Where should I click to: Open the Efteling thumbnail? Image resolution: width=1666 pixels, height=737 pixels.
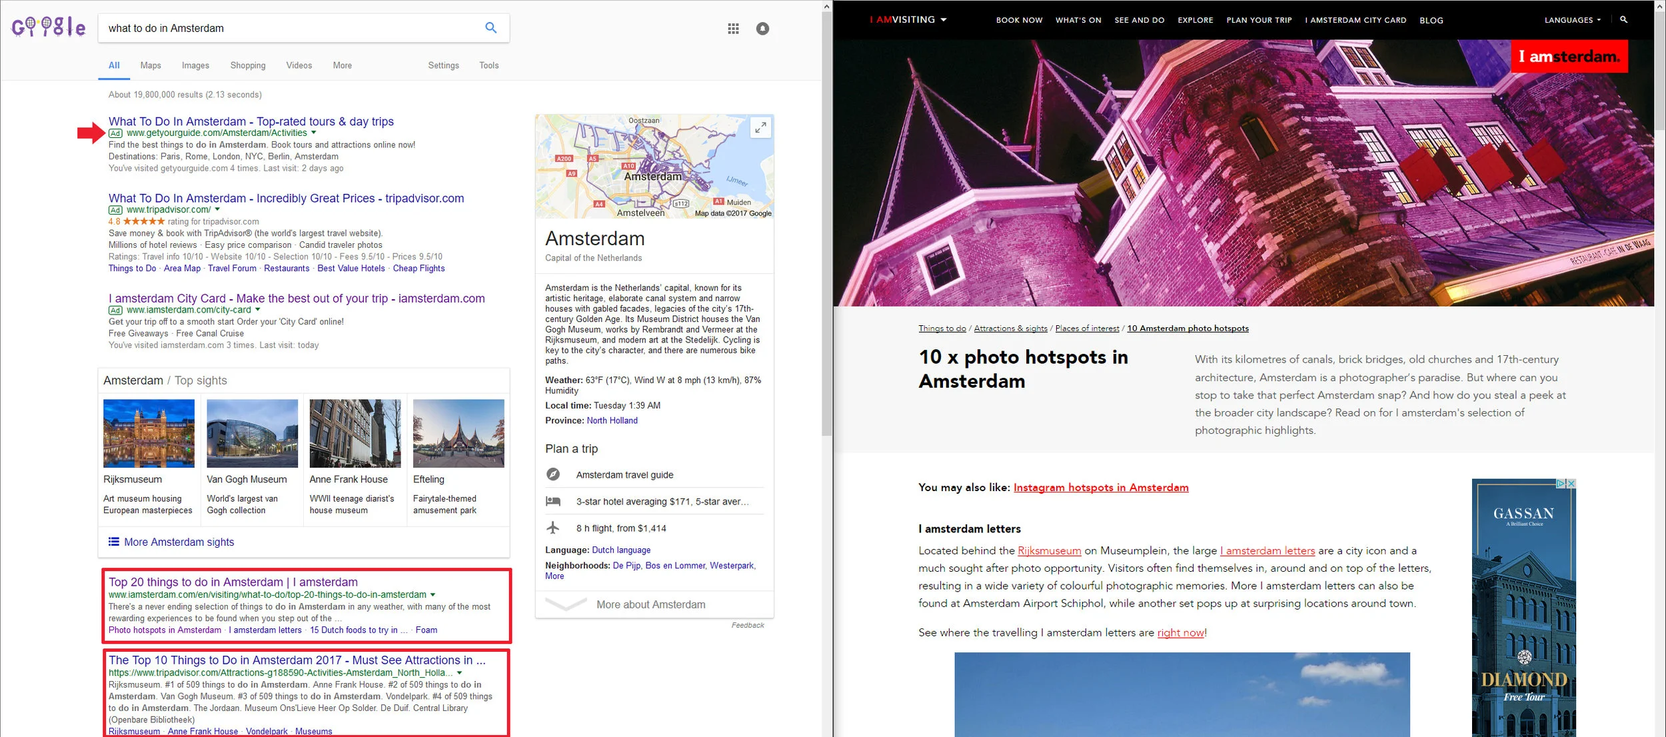(x=458, y=433)
